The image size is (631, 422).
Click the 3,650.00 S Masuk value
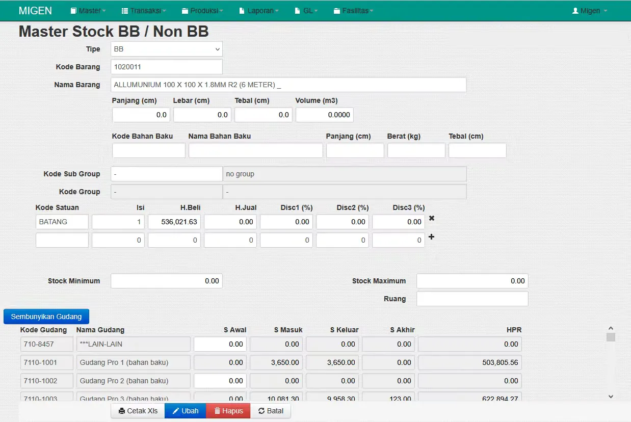pos(276,362)
